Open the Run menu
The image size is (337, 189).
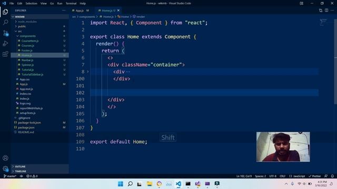(x=60, y=3)
